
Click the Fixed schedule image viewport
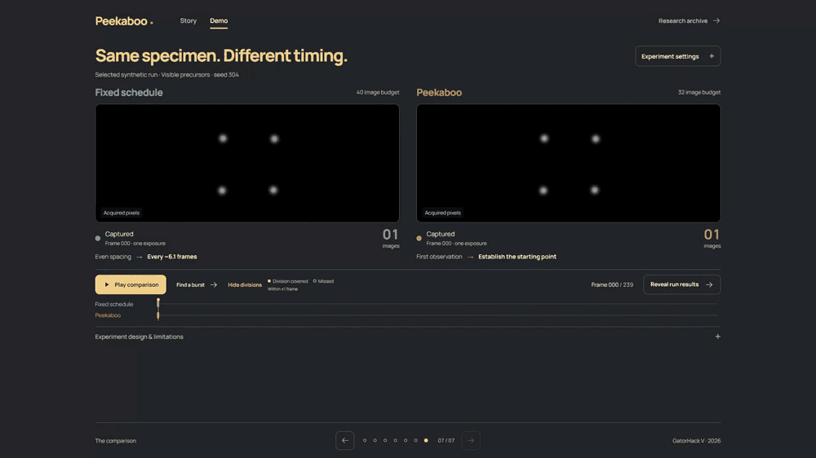247,163
